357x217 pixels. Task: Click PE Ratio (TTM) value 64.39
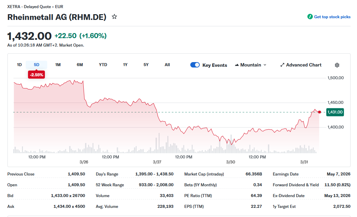pyautogui.click(x=256, y=196)
